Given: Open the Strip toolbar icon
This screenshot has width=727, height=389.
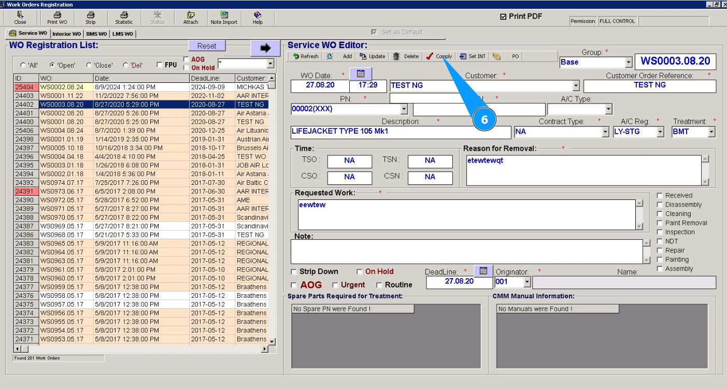Looking at the screenshot, I should tap(91, 18).
